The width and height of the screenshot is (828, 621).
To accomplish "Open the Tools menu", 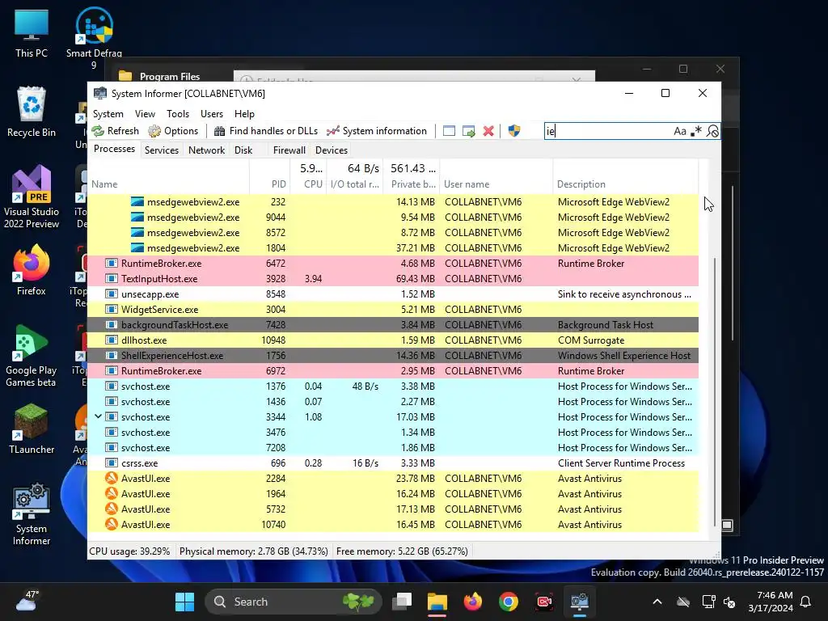I will tap(177, 114).
